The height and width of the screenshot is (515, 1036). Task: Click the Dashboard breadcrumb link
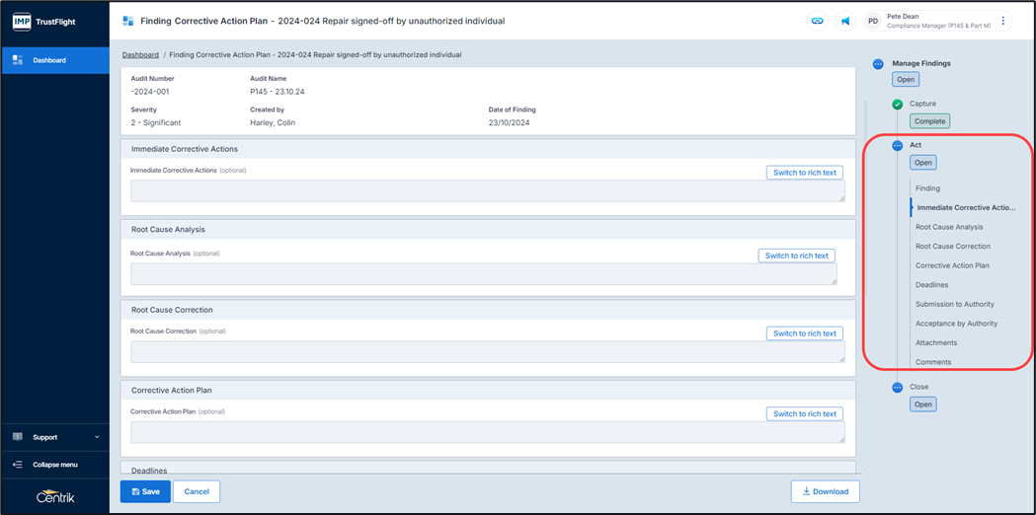click(140, 55)
